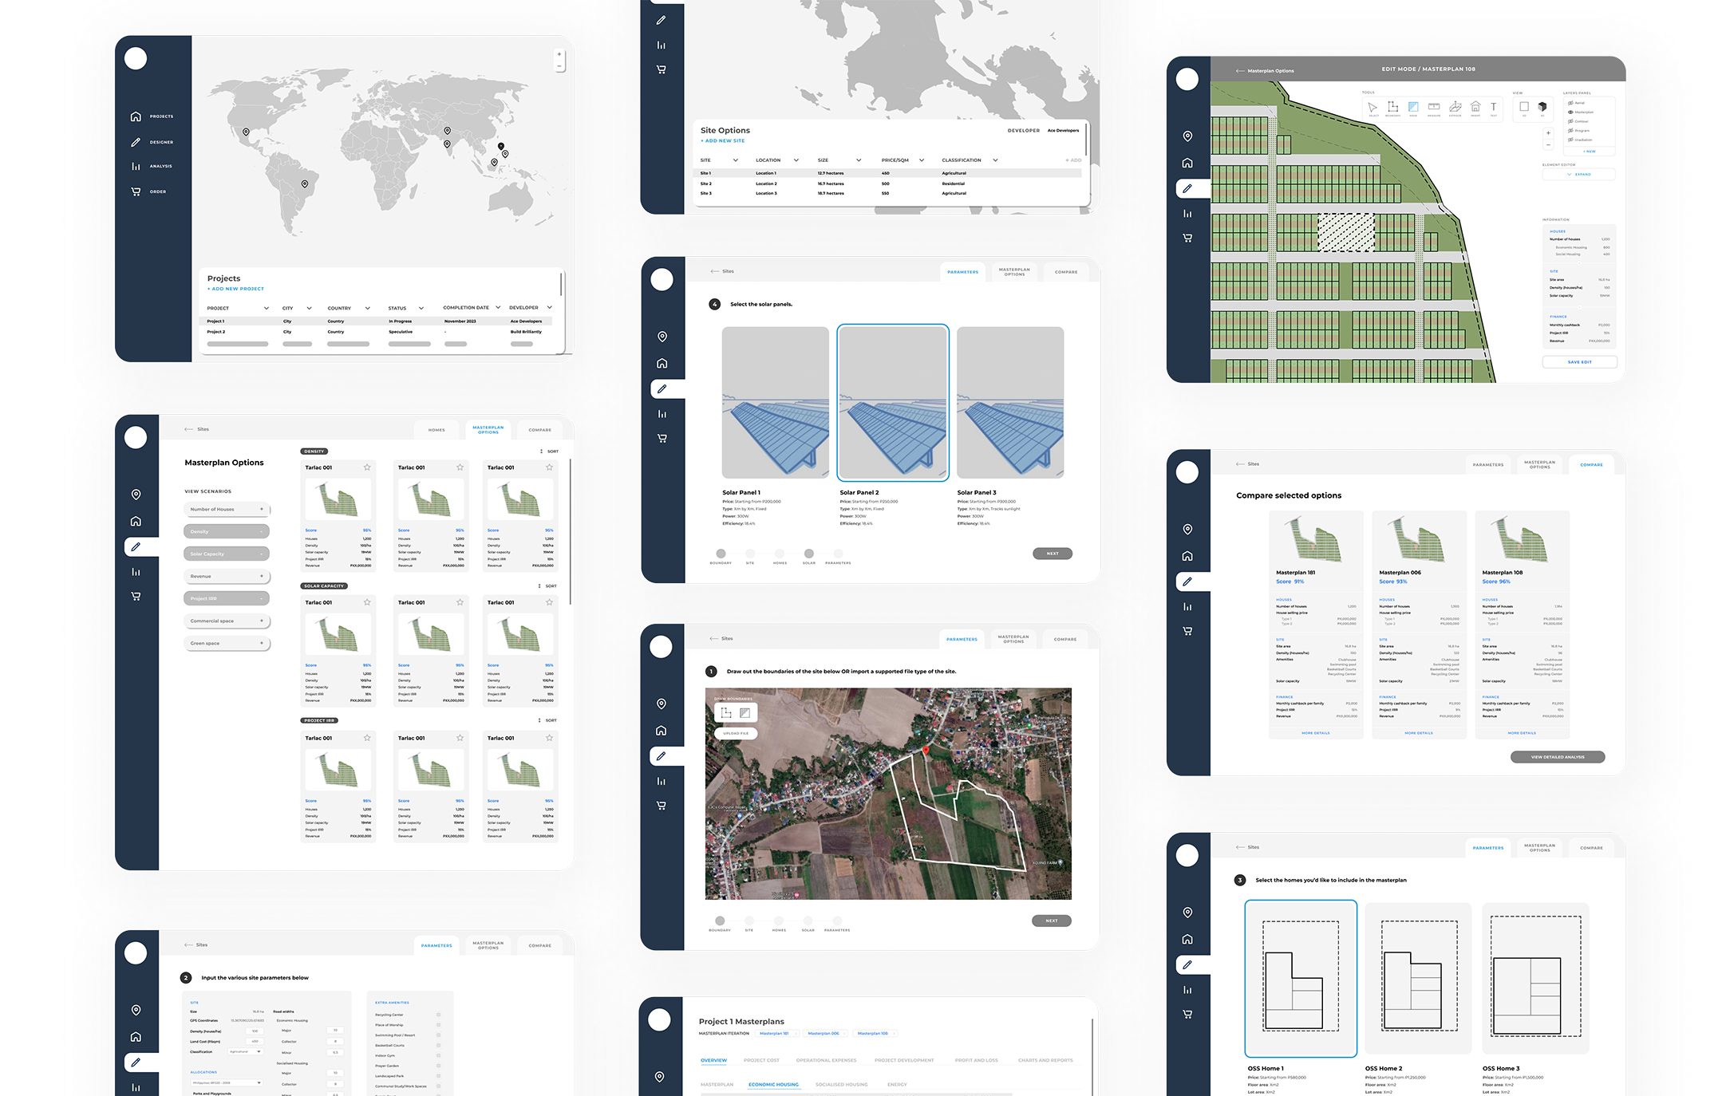This screenshot has width=1726, height=1096.
Task: Click View Detailed Analysis button
Action: pos(1558,757)
